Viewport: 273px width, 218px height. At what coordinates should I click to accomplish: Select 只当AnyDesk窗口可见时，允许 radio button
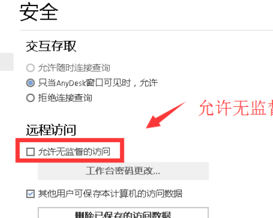coord(31,83)
